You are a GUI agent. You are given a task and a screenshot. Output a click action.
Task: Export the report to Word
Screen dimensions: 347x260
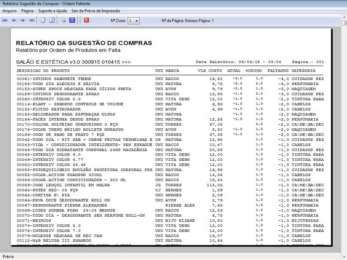pyautogui.click(x=72, y=20)
